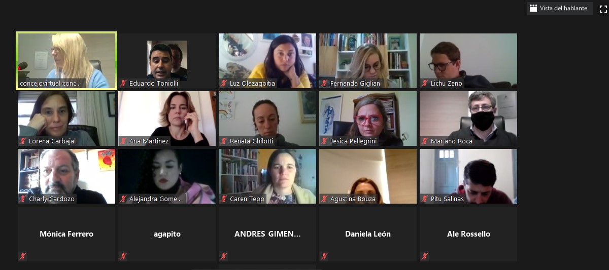Click the muted microphone icon in agapito's tile

[123, 256]
